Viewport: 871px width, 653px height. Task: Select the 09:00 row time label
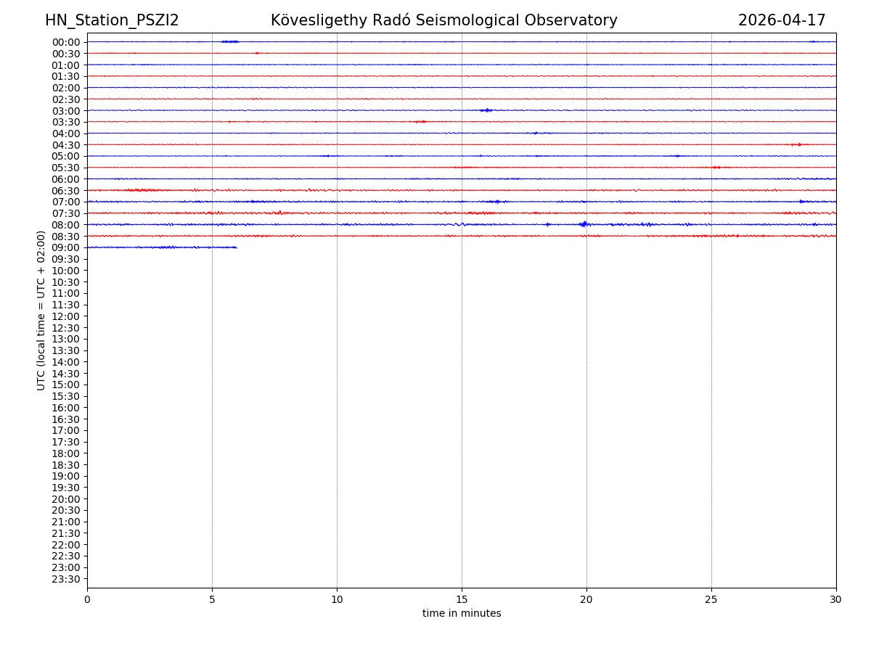point(66,248)
